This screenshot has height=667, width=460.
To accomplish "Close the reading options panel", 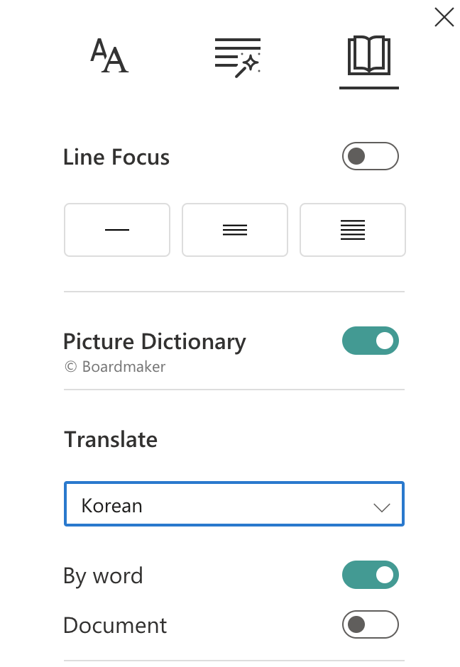I will (444, 17).
